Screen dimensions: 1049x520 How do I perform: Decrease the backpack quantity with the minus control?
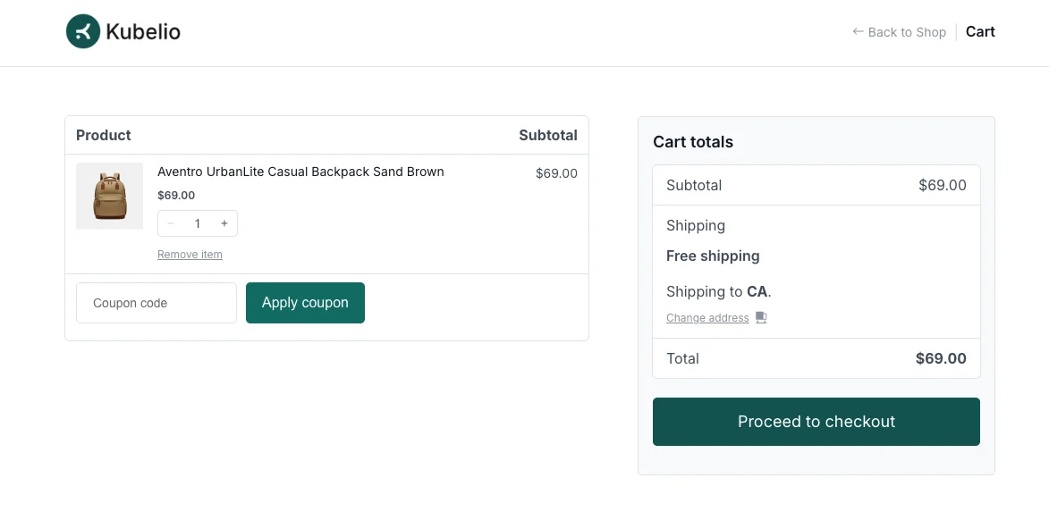click(171, 223)
